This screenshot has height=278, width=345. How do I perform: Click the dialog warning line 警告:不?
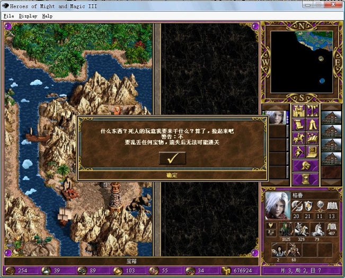click(x=172, y=137)
